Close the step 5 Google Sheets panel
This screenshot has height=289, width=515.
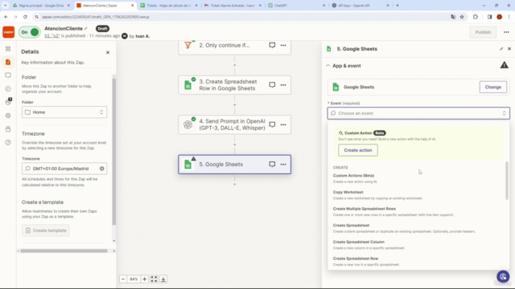tap(509, 49)
